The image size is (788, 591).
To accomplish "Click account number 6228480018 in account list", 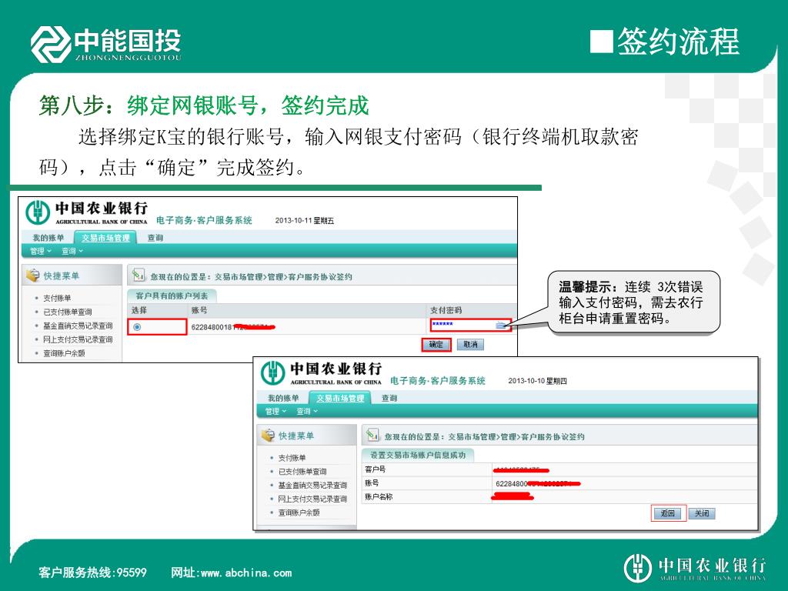I will 233,327.
